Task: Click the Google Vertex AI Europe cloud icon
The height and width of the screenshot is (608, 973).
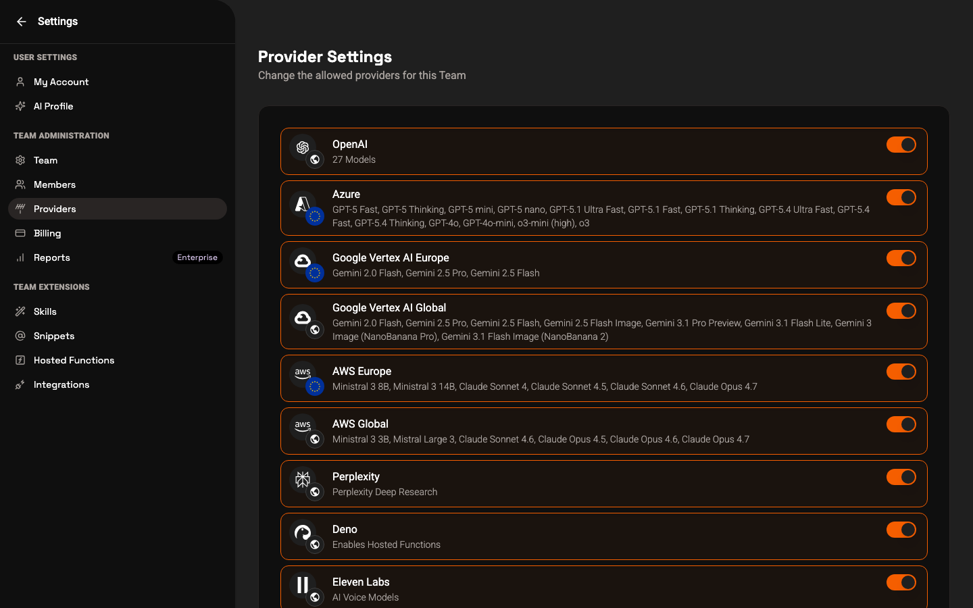Action: pyautogui.click(x=303, y=261)
